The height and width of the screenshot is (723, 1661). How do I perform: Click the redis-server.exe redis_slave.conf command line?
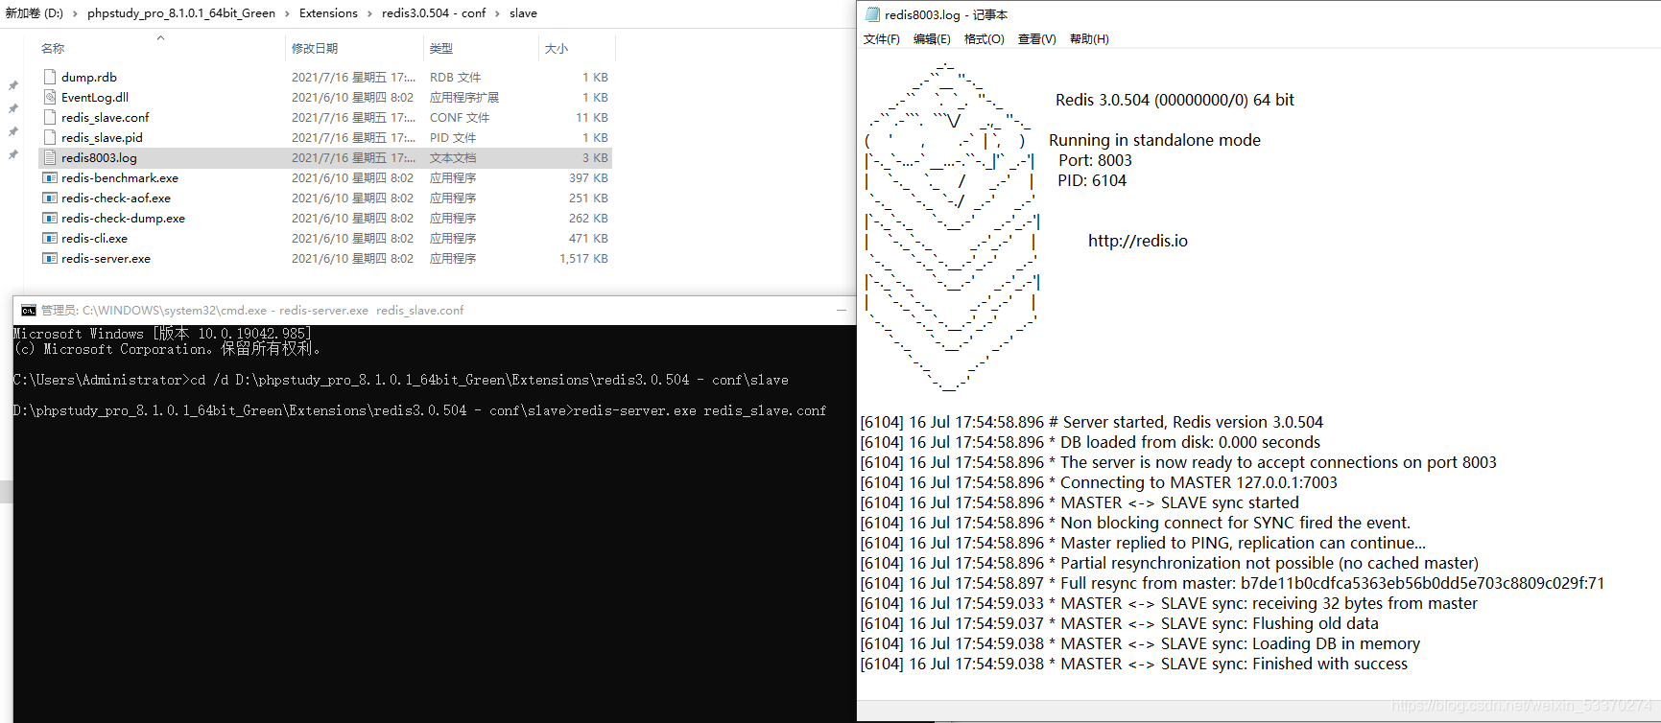coord(700,410)
